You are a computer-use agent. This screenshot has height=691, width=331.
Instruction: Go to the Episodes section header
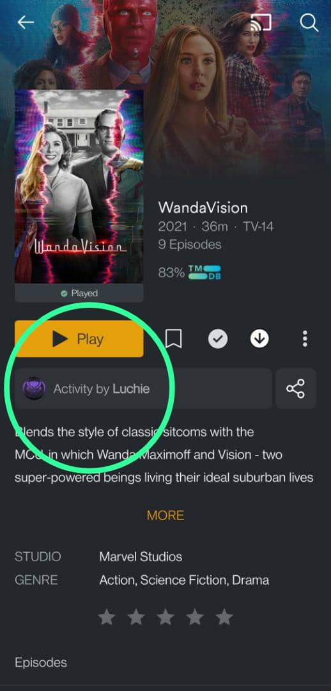click(x=41, y=662)
